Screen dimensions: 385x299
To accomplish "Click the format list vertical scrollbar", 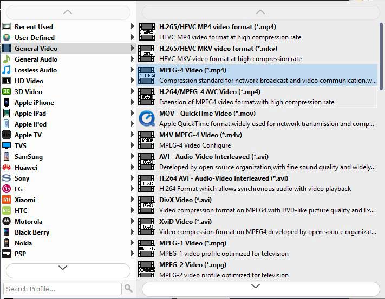I will [x=381, y=56].
